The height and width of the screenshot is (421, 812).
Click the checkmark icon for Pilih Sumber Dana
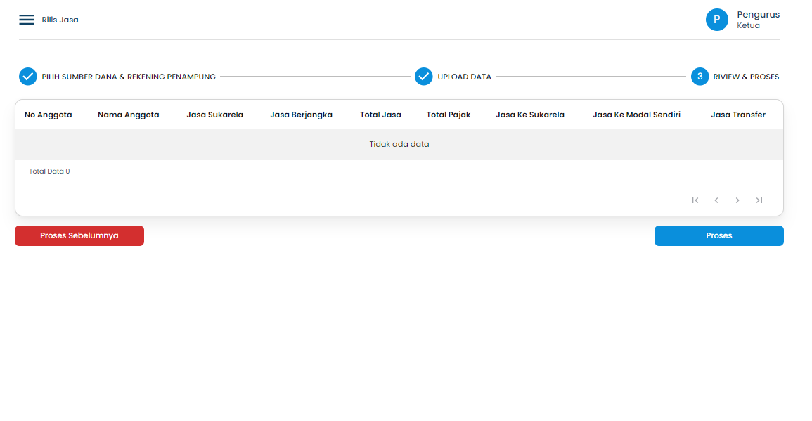click(28, 76)
